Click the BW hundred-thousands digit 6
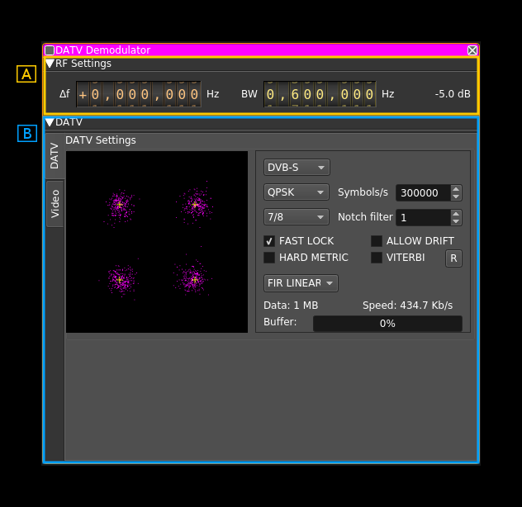 coord(295,94)
